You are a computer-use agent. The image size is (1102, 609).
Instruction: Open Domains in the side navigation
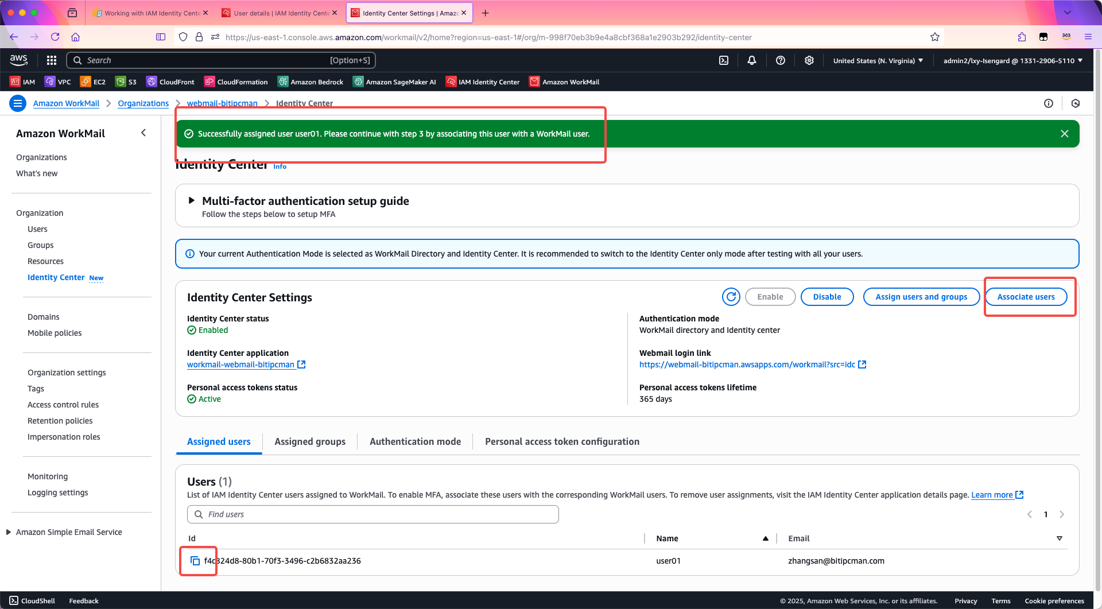coord(44,317)
